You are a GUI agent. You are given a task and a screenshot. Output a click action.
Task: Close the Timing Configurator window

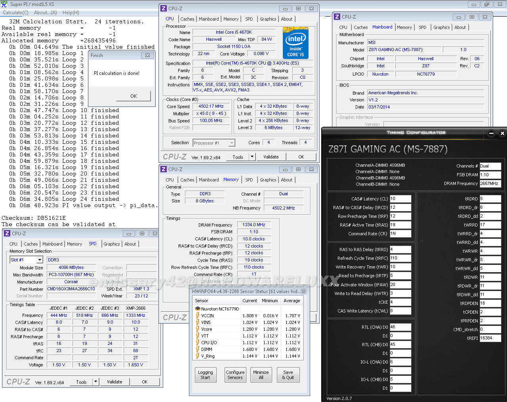coord(502,133)
